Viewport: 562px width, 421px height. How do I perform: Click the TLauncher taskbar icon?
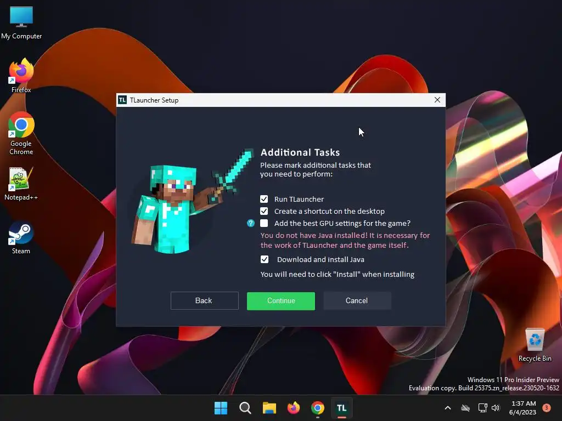click(x=341, y=408)
